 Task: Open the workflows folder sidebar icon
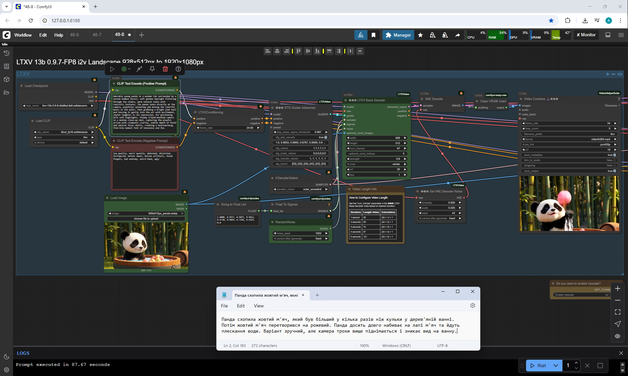tap(6, 92)
